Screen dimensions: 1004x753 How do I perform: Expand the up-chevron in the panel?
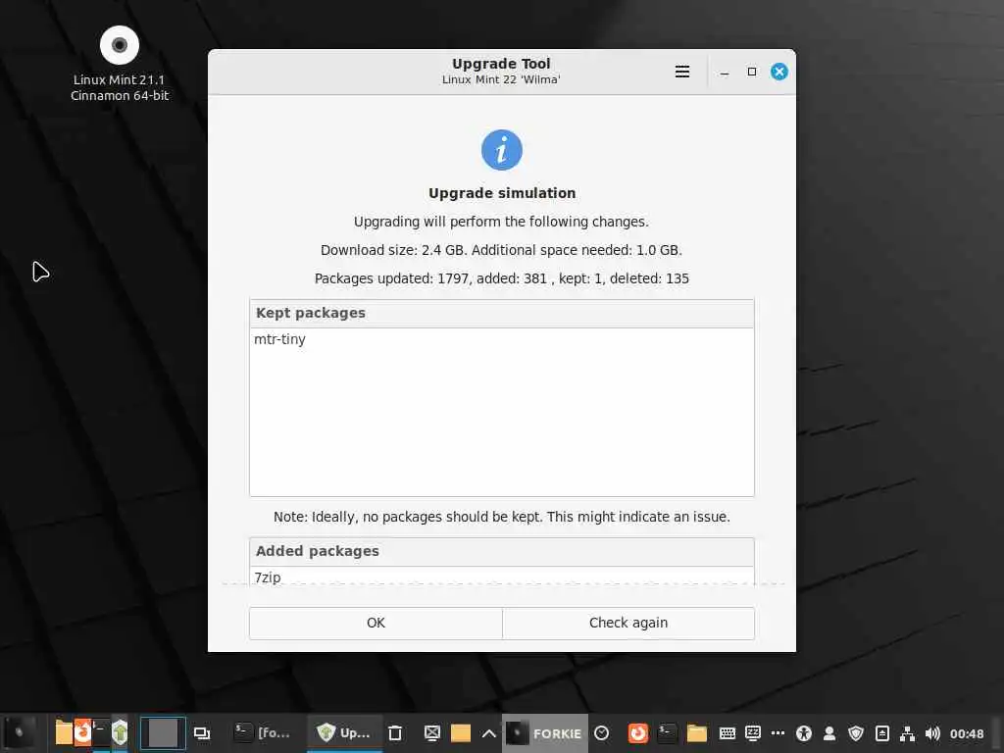click(488, 733)
